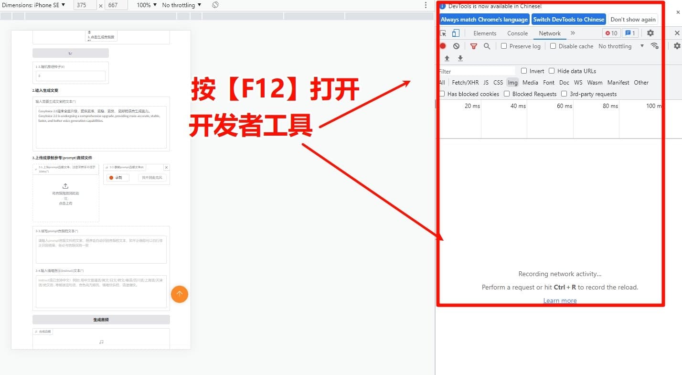
Task: Enable the Hide data URLs checkbox
Action: point(551,71)
